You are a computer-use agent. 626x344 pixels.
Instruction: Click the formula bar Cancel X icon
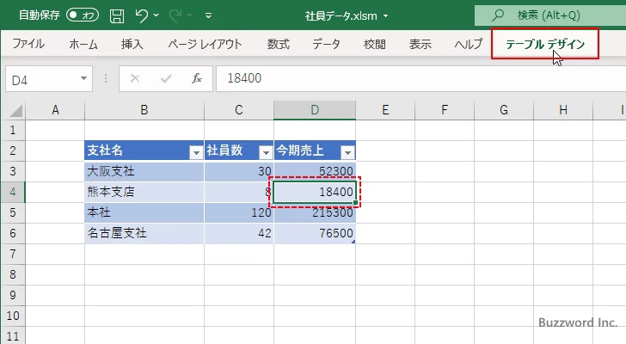coord(135,78)
